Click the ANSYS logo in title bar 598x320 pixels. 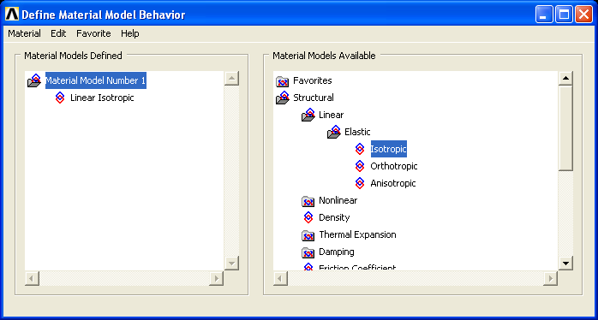[x=12, y=15]
